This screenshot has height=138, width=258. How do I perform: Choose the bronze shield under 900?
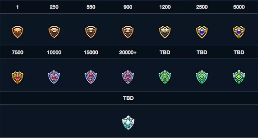(128, 32)
